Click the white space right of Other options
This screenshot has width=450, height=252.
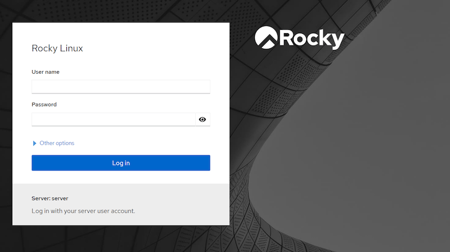coord(143,143)
